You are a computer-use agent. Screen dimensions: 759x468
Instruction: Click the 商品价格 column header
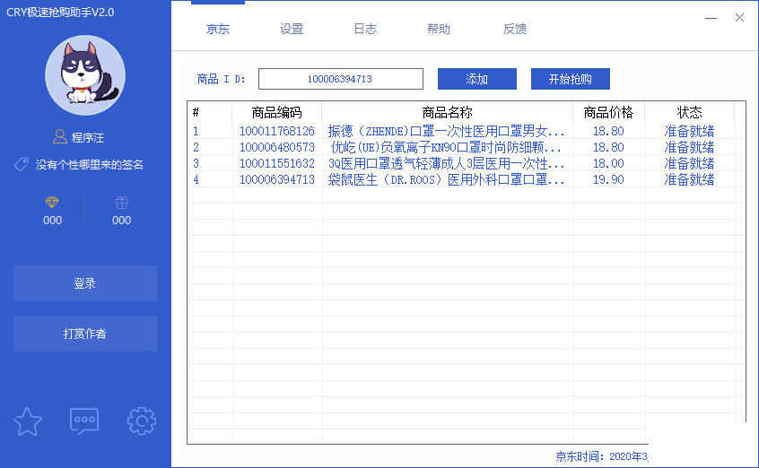pos(608,112)
